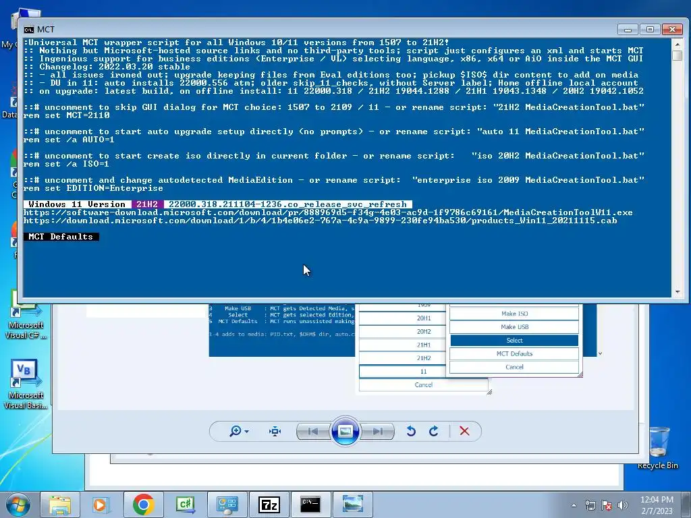Click Cancel below the version list
The height and width of the screenshot is (518, 691).
424,385
